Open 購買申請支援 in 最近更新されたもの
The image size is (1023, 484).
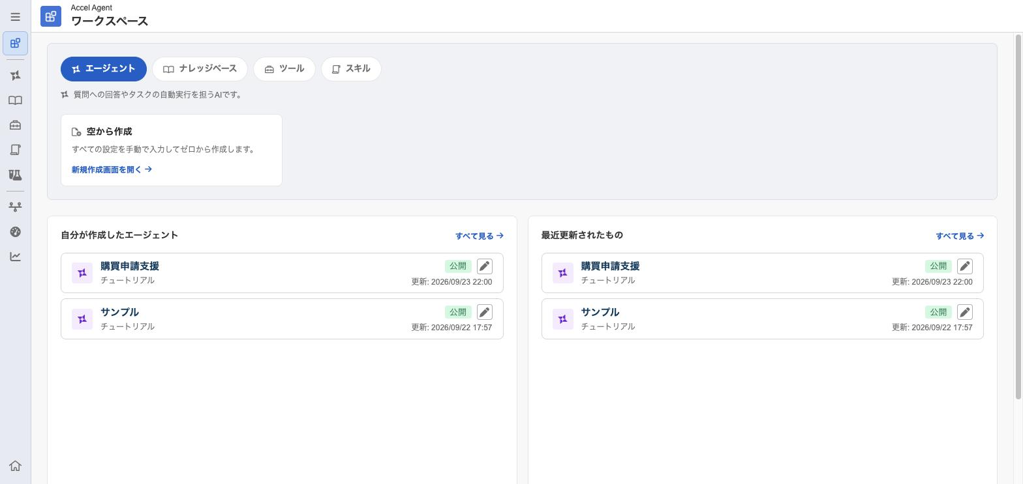[763, 273]
